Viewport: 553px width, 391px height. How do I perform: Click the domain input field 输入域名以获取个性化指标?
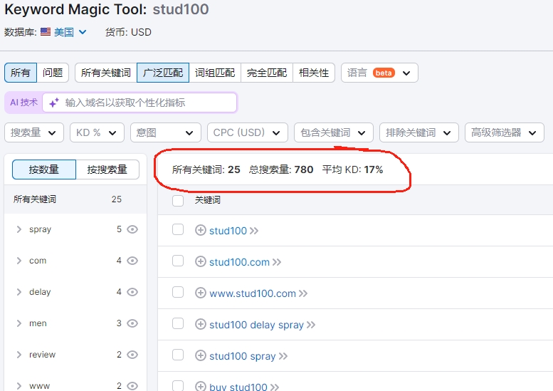click(x=139, y=103)
